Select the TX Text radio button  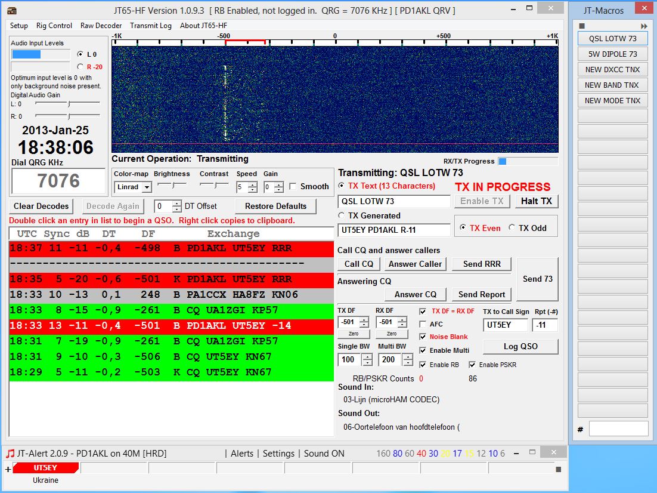point(342,186)
